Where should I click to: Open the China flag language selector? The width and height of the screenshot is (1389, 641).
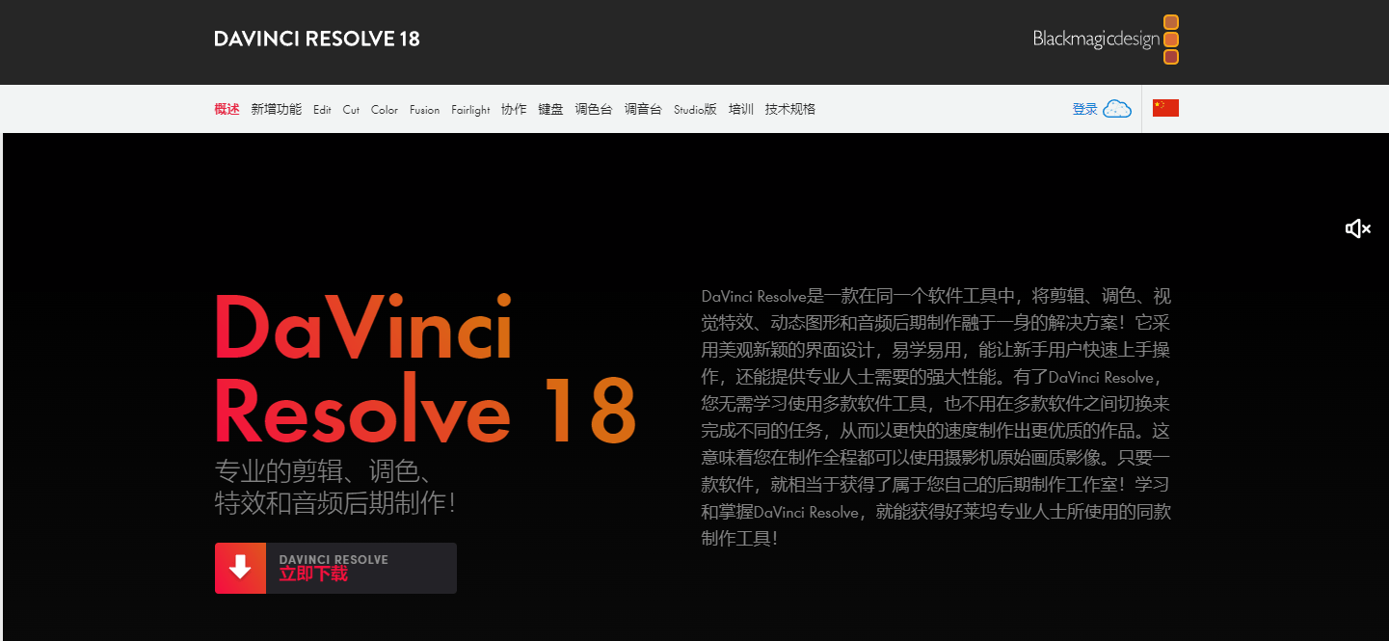[1165, 108]
